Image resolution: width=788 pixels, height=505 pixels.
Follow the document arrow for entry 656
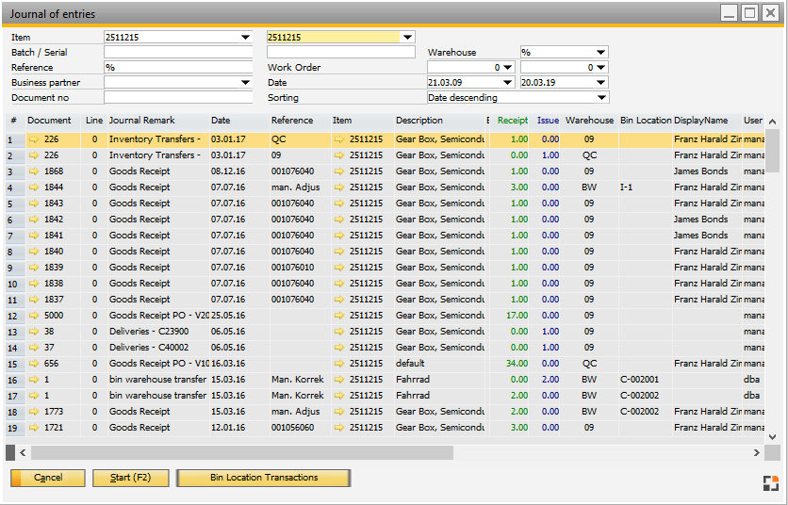(34, 364)
